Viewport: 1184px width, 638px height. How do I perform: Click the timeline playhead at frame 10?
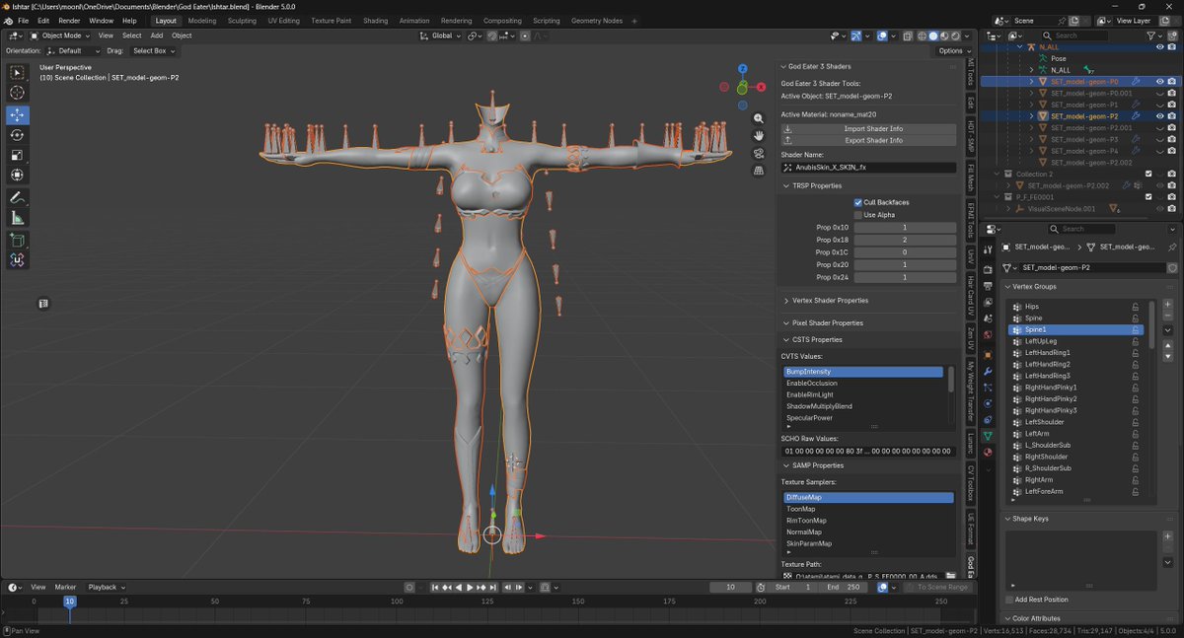click(69, 601)
